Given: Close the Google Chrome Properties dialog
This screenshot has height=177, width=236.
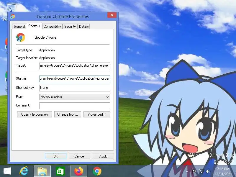Looking at the screenshot, I should 112,15.
